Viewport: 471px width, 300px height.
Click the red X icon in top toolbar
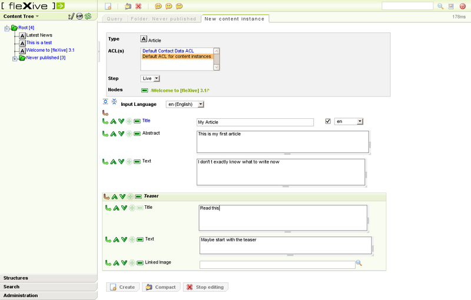(138, 6)
